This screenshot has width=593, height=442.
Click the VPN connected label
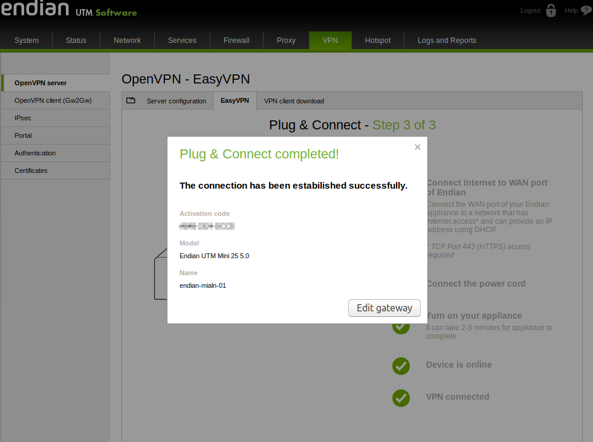pos(458,397)
